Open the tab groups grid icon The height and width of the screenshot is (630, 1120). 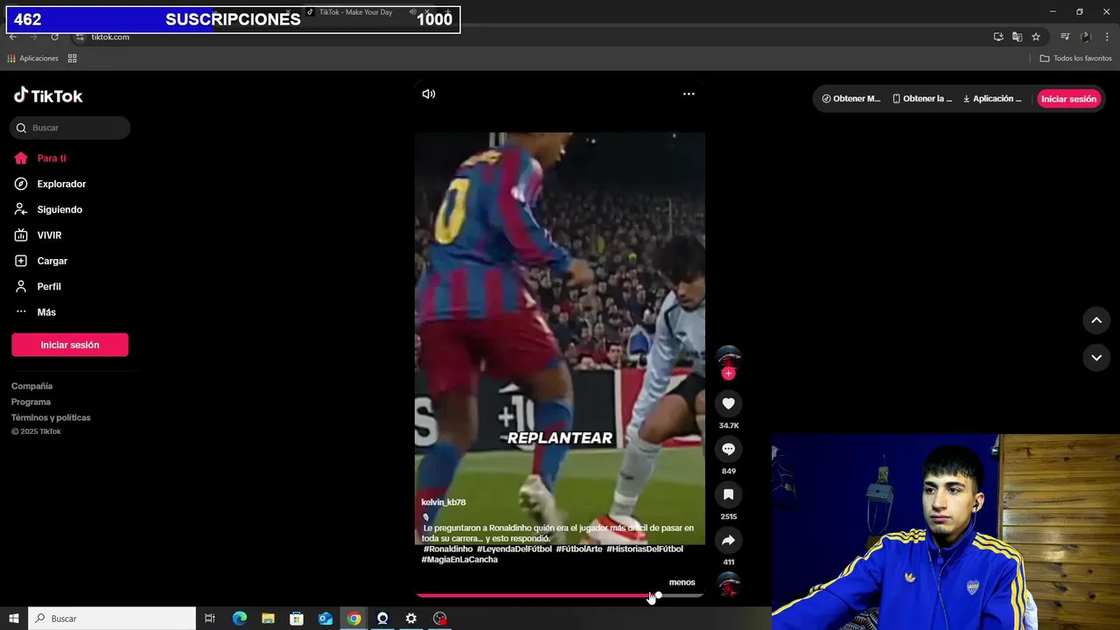[x=73, y=59]
